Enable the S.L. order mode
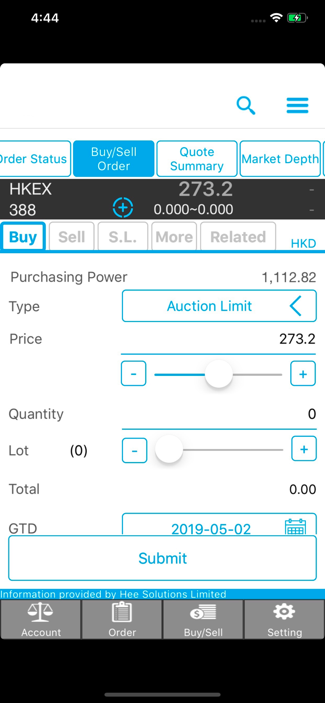This screenshot has height=703, width=325. (122, 236)
